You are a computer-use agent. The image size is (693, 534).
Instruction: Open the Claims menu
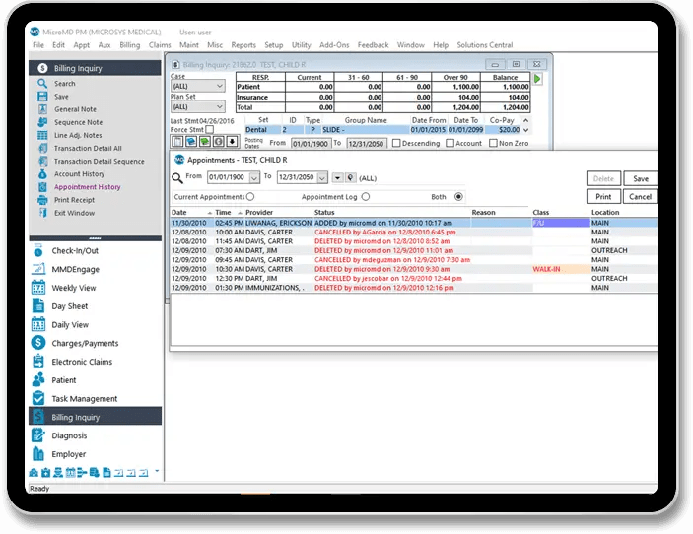coord(160,45)
